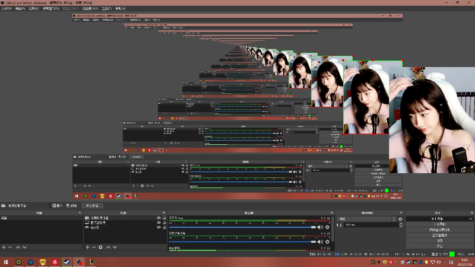The height and width of the screenshot is (267, 475).
Task: Move source down in the Sources list
Action: pos(115,247)
